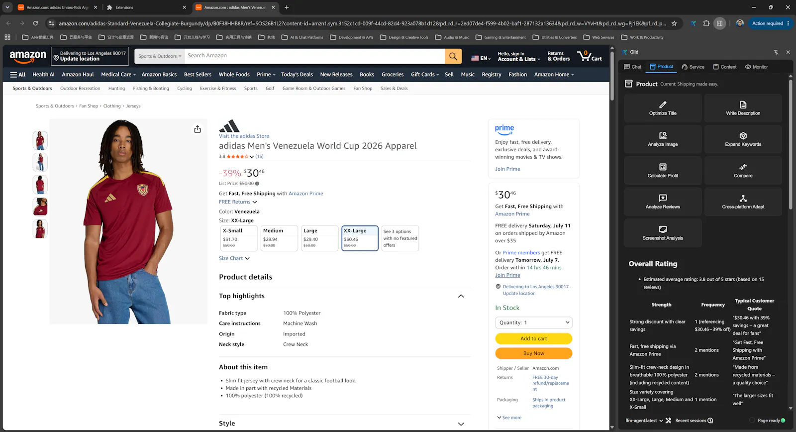
Task: Expand the Style section
Action: pyautogui.click(x=461, y=424)
